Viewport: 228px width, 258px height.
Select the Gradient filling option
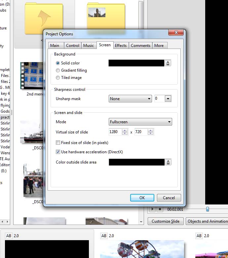point(58,70)
